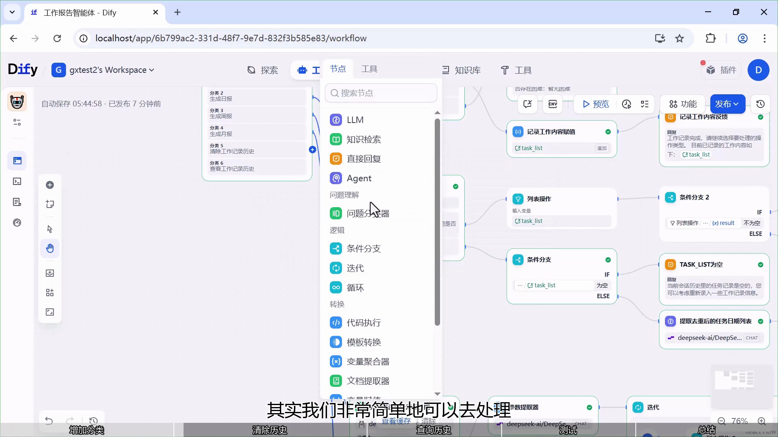Switch to the 工具 tab in panel
The width and height of the screenshot is (778, 437).
(370, 69)
